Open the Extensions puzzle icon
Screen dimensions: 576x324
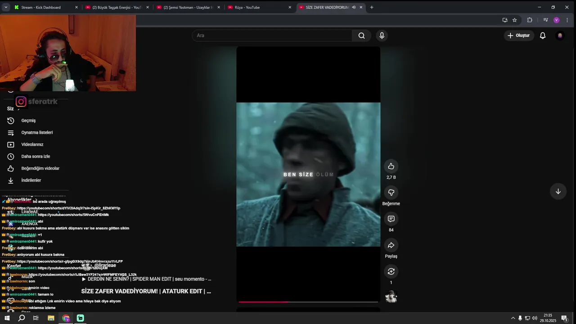pyautogui.click(x=530, y=20)
